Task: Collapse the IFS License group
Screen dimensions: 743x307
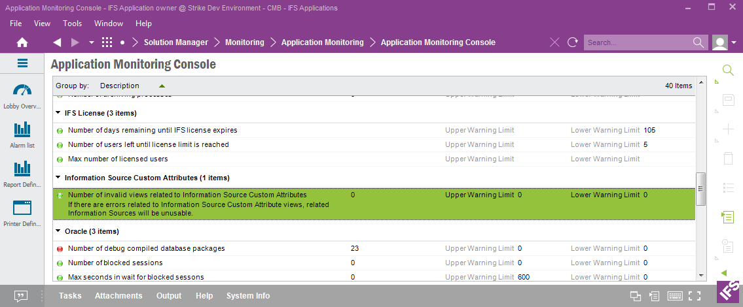Action: tap(58, 114)
